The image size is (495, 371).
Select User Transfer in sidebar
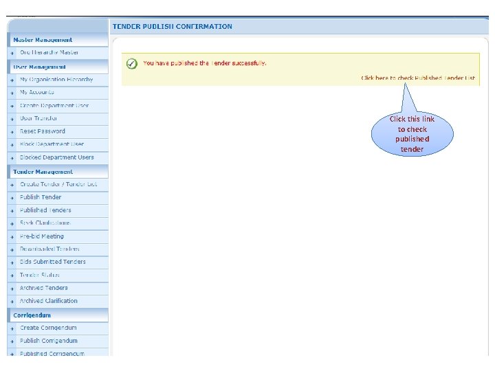[38, 118]
